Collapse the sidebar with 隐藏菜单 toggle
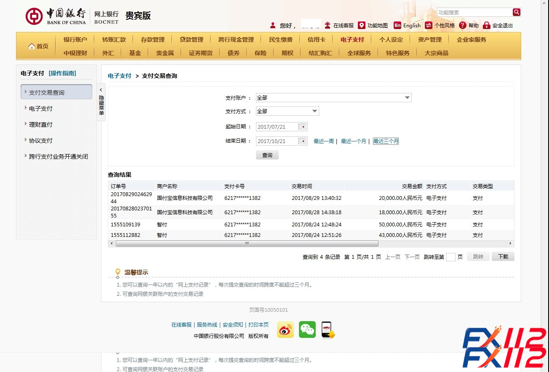 [x=101, y=102]
